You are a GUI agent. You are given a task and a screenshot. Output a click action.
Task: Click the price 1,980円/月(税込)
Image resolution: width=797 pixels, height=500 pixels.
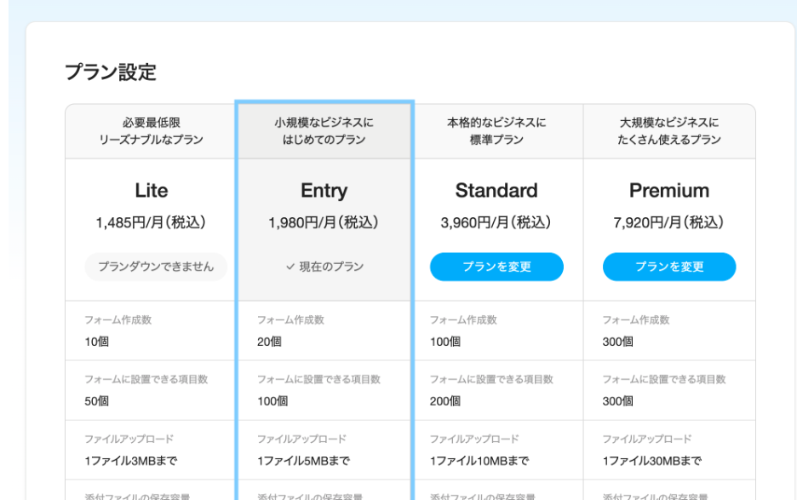pos(324,222)
